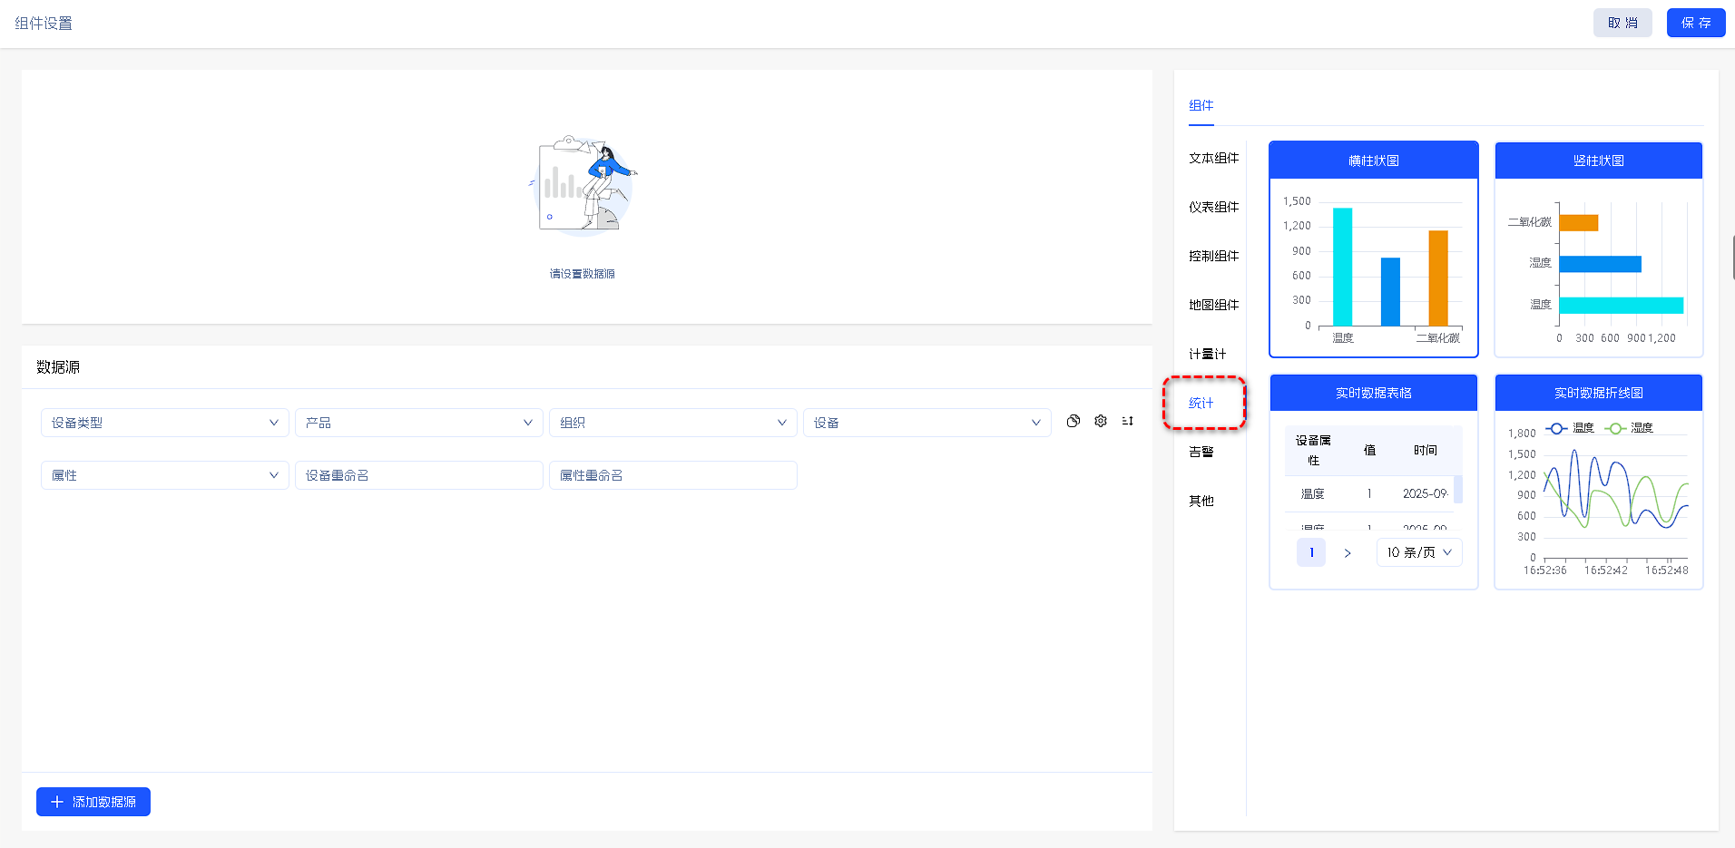Viewport: 1735px width, 848px height.
Task: Expand the 组织 dropdown
Action: pyautogui.click(x=672, y=423)
